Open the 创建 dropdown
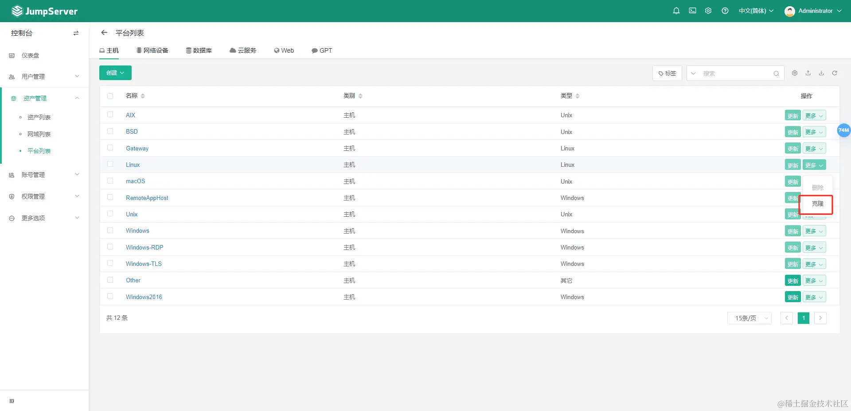This screenshot has height=411, width=851. point(115,73)
